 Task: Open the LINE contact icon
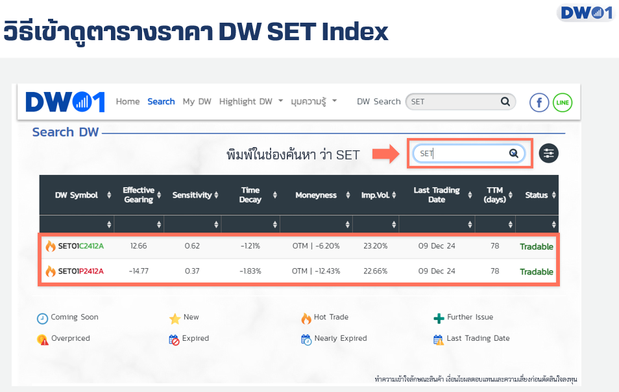(x=562, y=102)
